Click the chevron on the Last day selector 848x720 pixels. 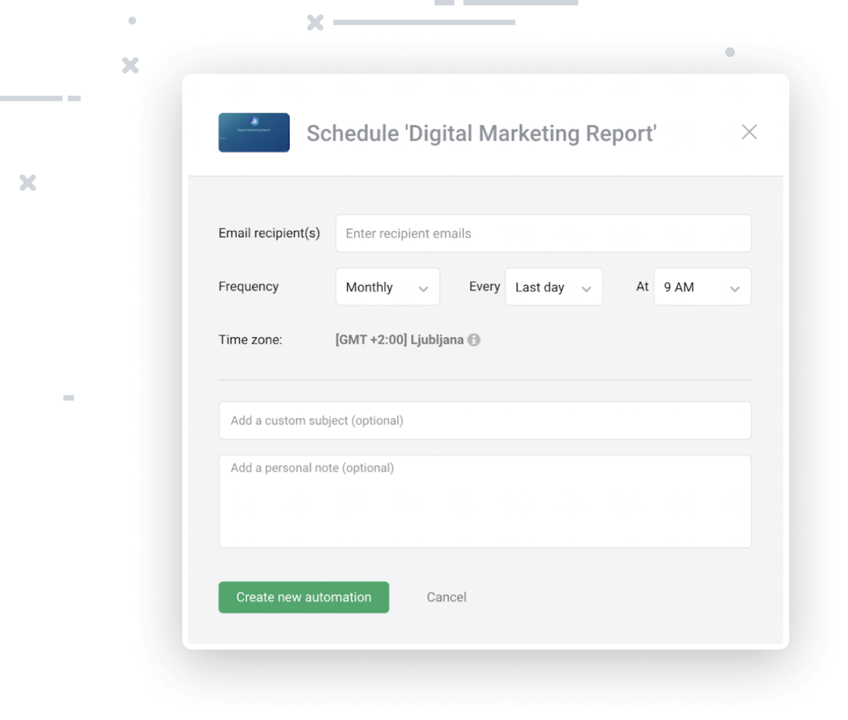(x=586, y=287)
